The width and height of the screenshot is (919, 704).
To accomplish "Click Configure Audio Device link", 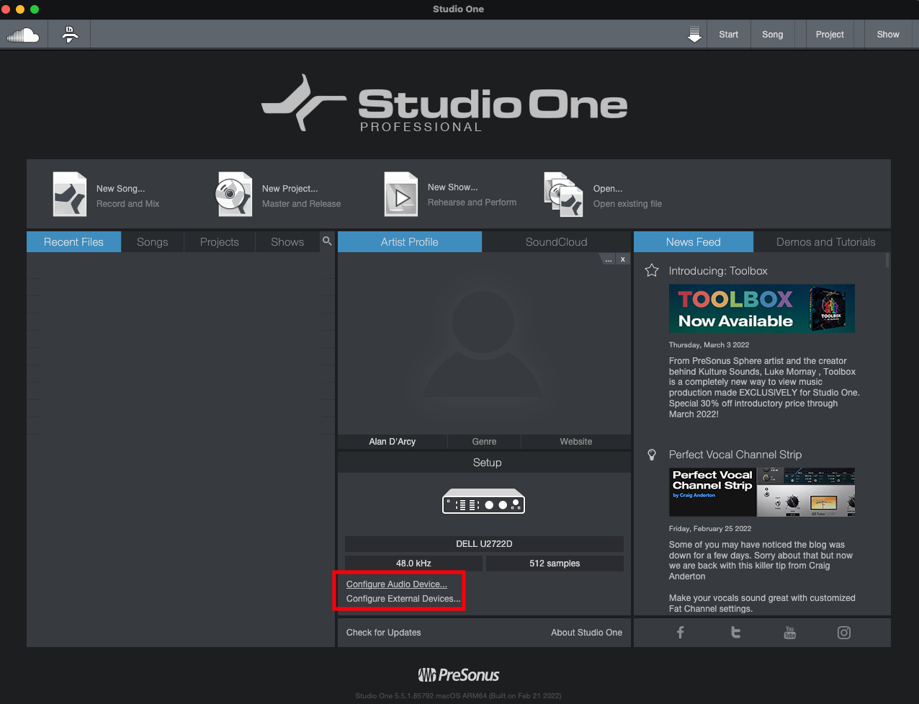I will pos(397,584).
